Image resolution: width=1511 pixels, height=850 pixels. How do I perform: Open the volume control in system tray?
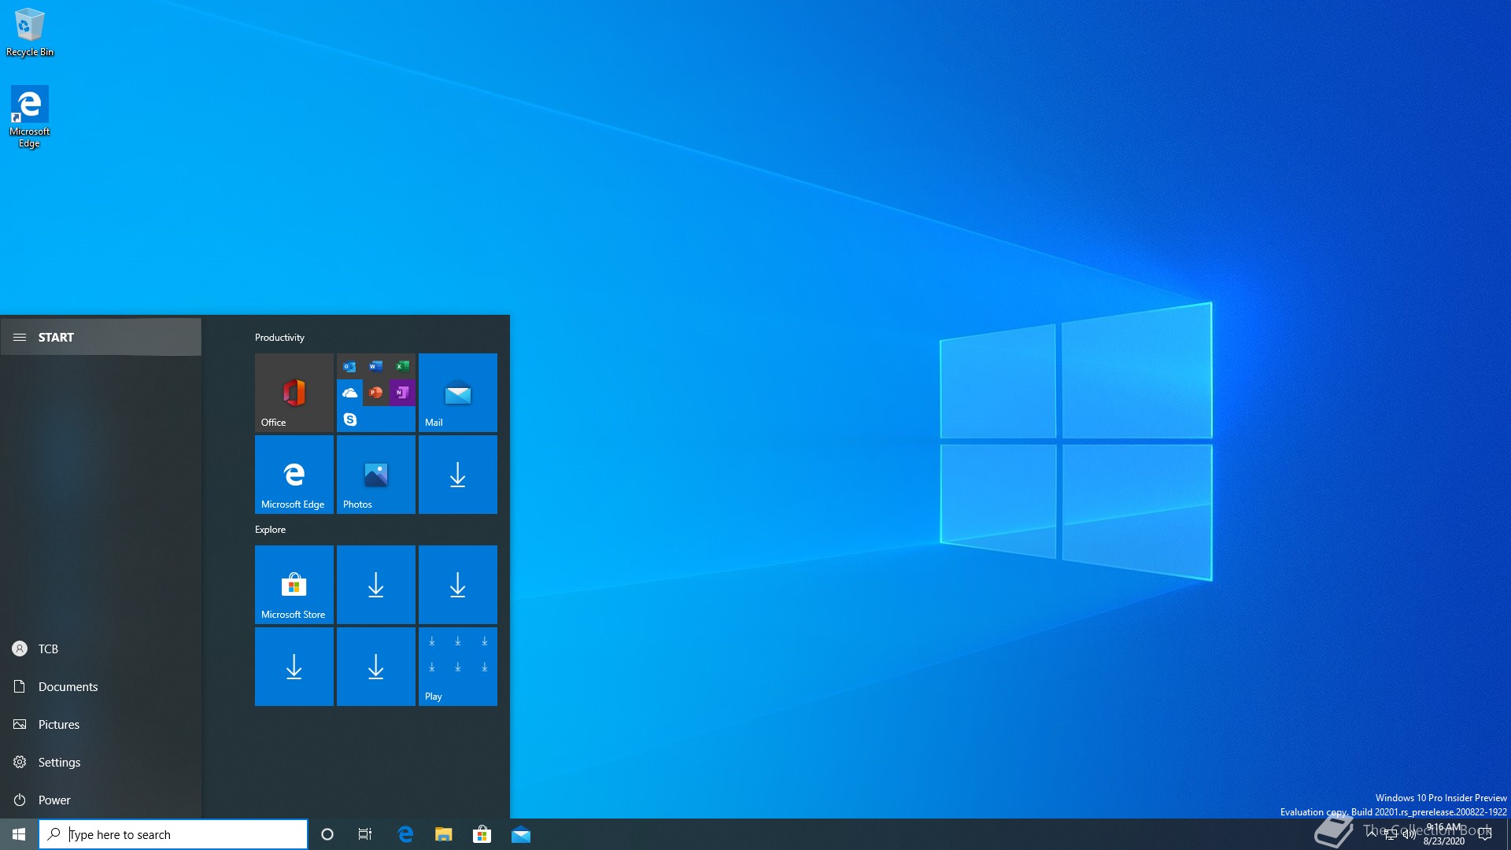point(1409,834)
